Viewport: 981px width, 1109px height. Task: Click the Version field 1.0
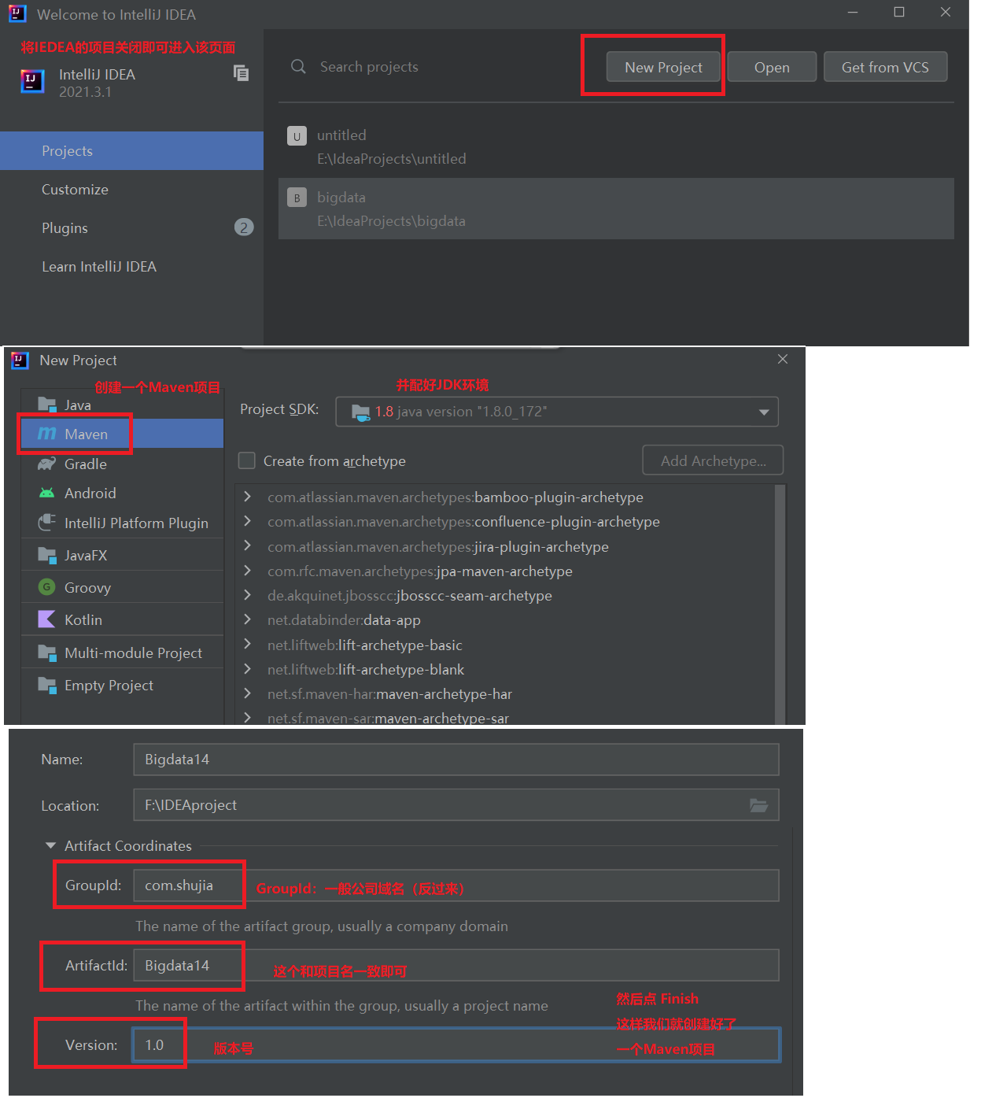456,1045
